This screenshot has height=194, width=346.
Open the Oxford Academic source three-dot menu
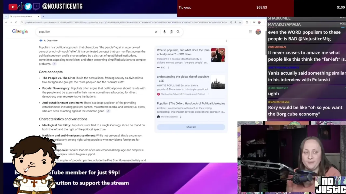coord(180,117)
